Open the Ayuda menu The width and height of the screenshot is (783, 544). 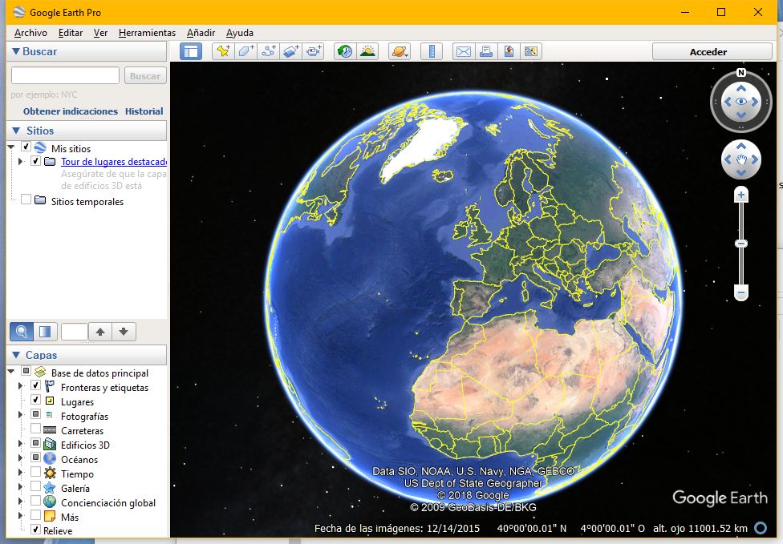tap(240, 33)
